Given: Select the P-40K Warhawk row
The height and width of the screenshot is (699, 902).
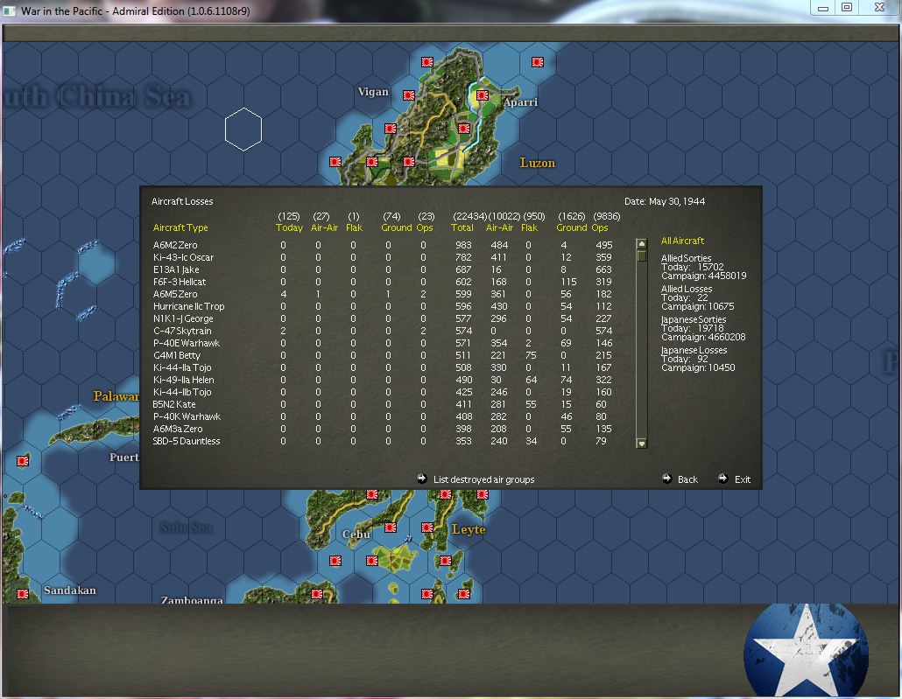Looking at the screenshot, I should click(383, 416).
